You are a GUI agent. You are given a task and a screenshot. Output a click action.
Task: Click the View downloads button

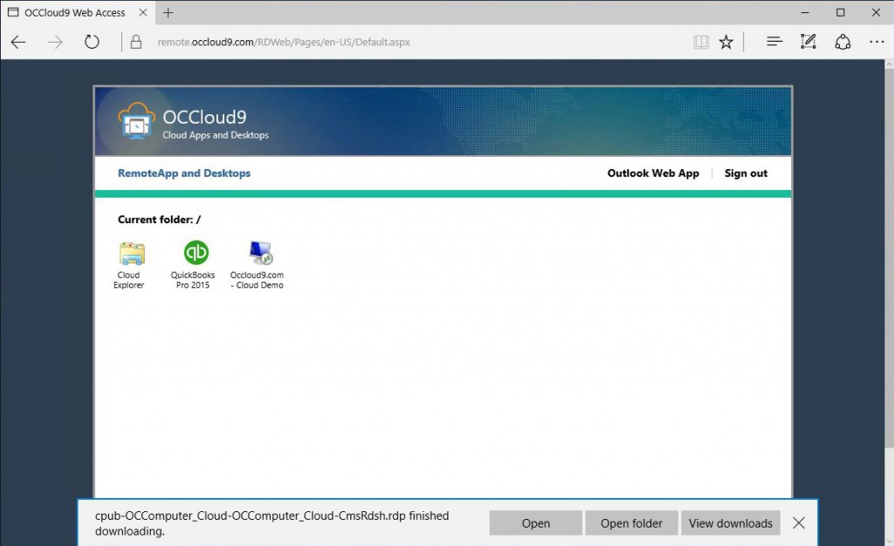731,523
